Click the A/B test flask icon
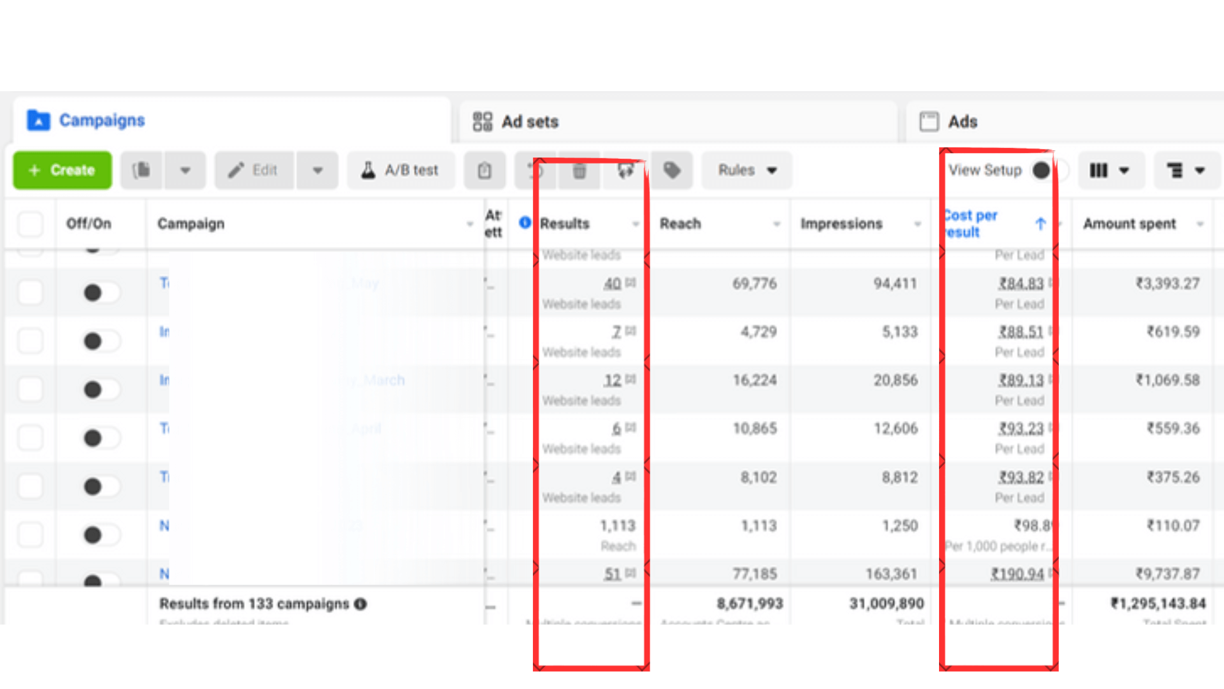The height and width of the screenshot is (689, 1224). pyautogui.click(x=368, y=170)
